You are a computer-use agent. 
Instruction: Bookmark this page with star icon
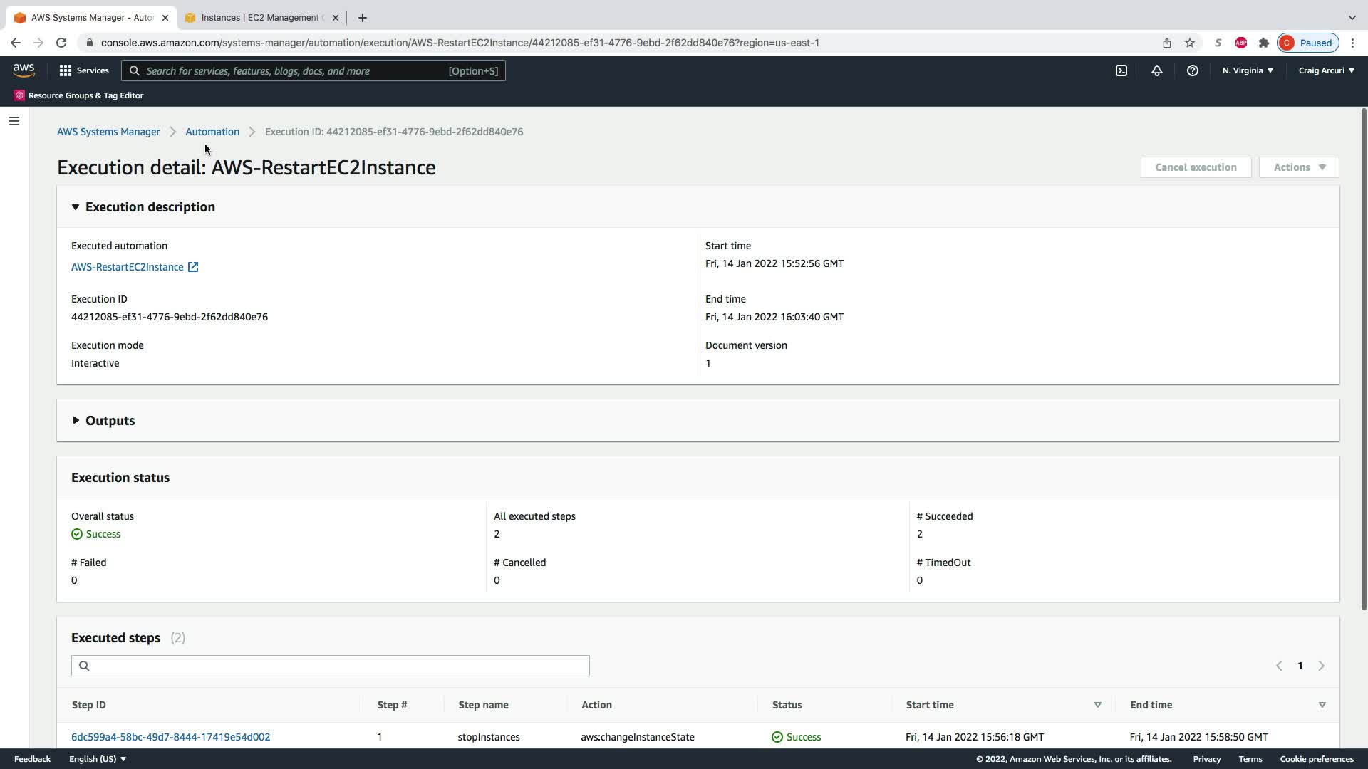point(1190,43)
